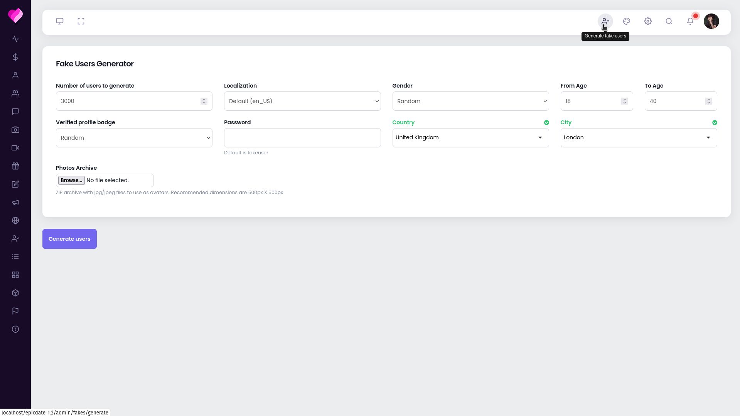Click the dollar sign sidebar icon
The width and height of the screenshot is (740, 416).
point(15,57)
